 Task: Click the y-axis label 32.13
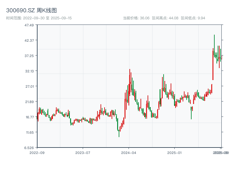[30, 71]
